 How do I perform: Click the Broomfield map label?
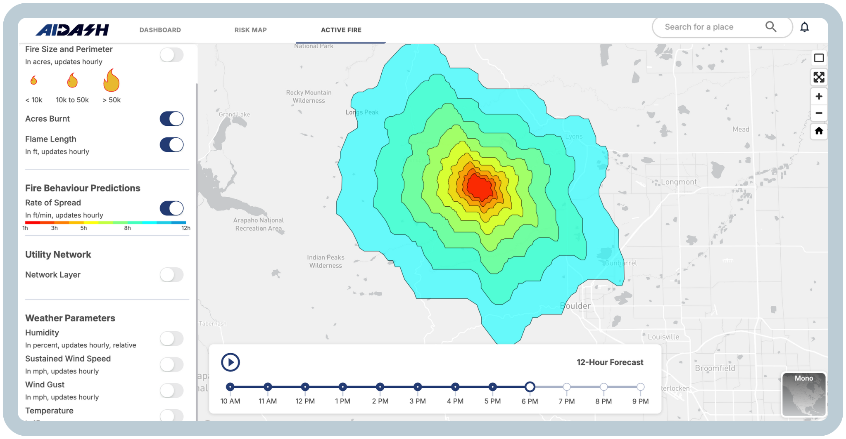pos(715,368)
